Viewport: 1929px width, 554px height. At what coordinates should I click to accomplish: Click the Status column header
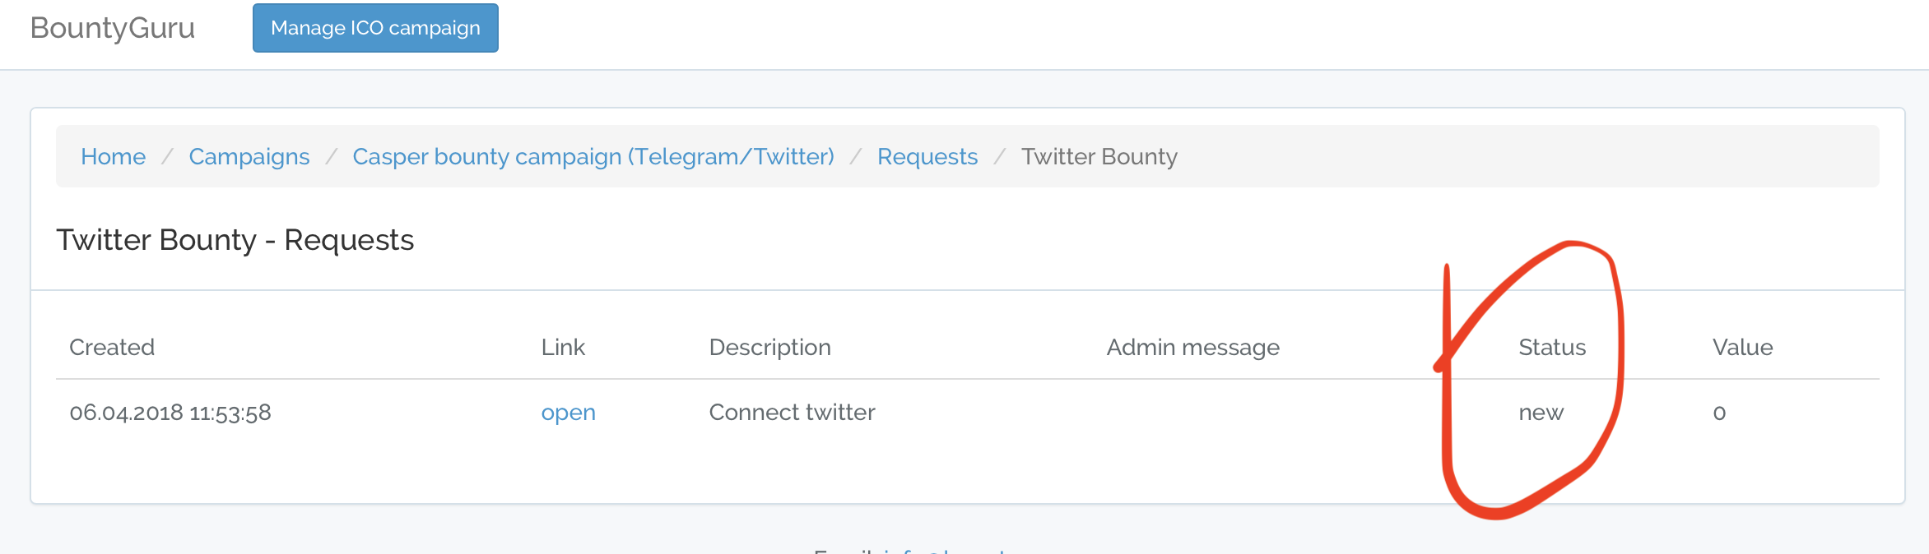(x=1552, y=347)
